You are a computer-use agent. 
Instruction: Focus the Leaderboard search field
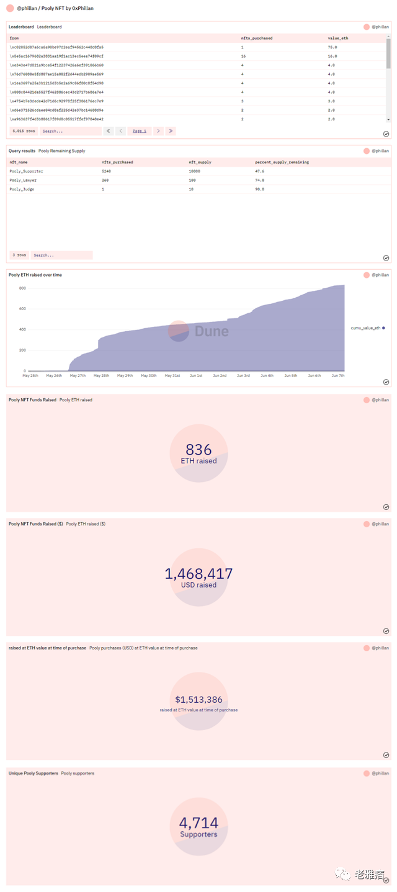(70, 131)
